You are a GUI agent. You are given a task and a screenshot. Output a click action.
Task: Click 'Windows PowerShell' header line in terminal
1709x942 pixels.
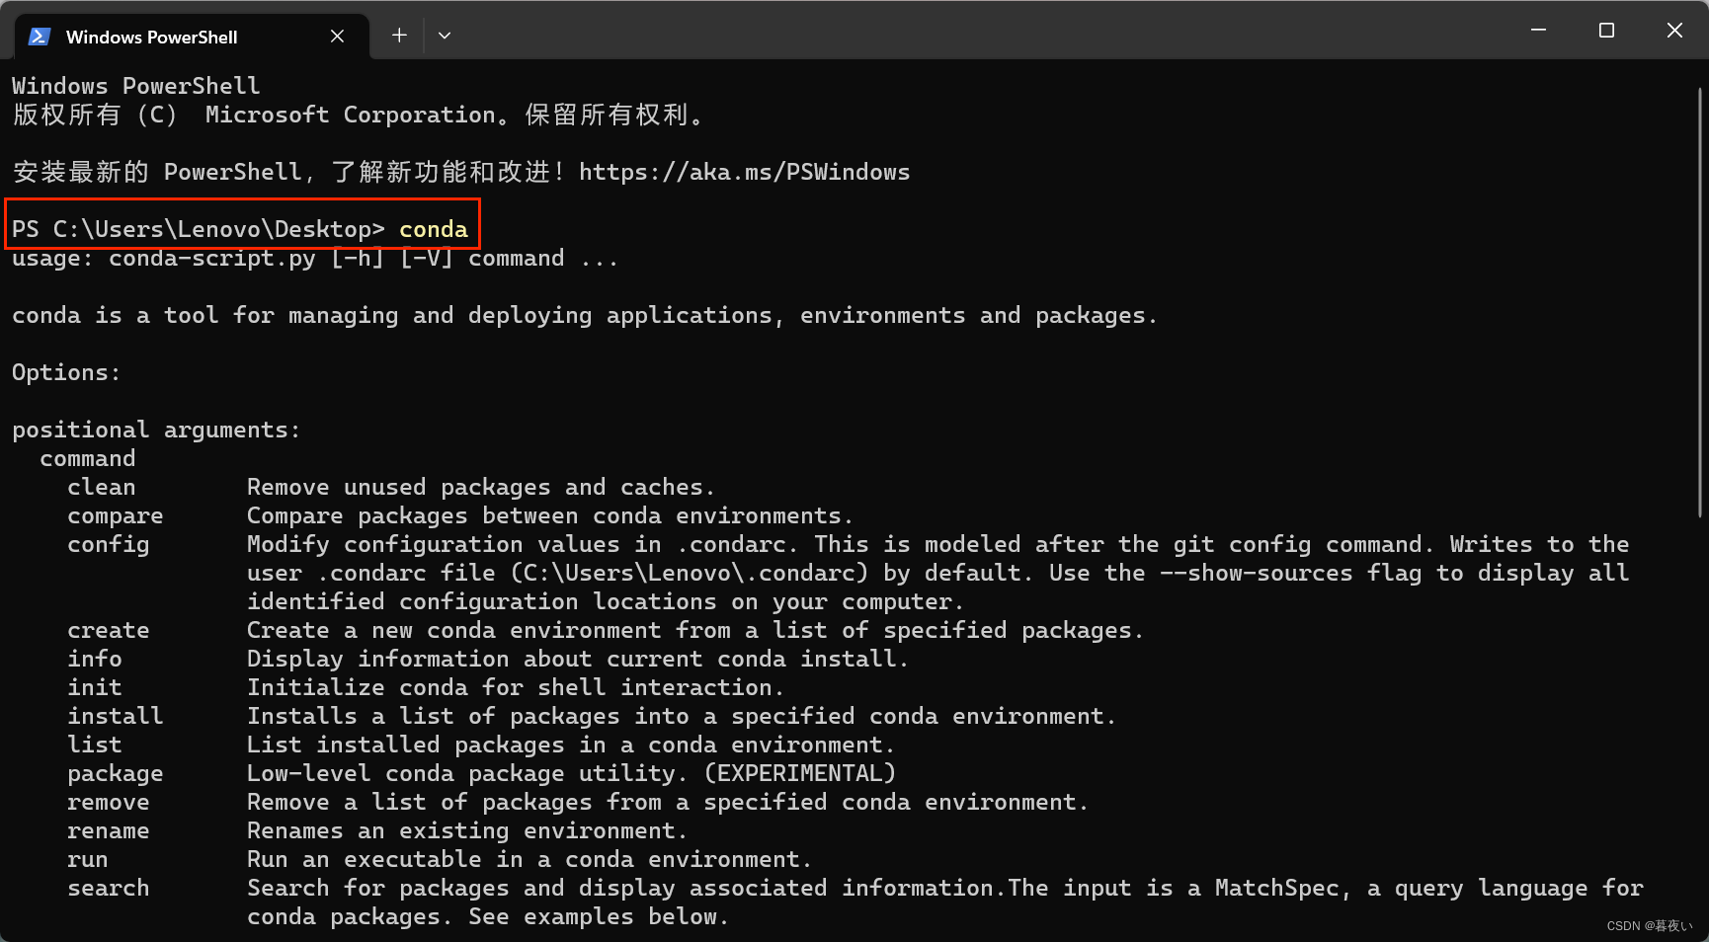(136, 86)
